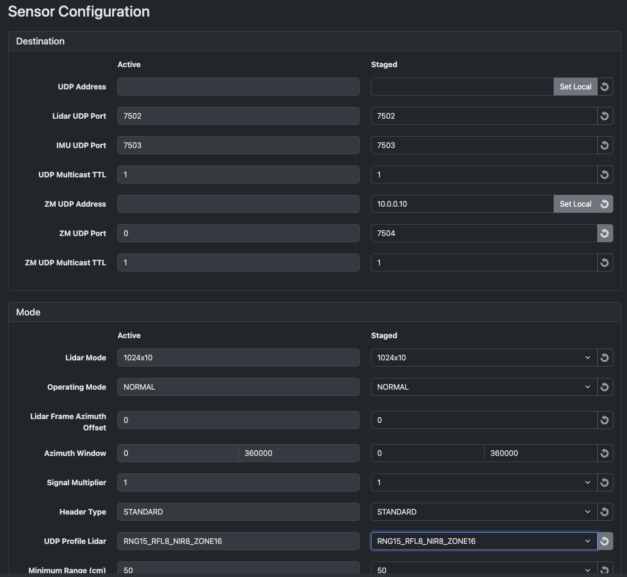
Task: Reset staged ZM UDP Multicast TTL
Action: (x=605, y=262)
